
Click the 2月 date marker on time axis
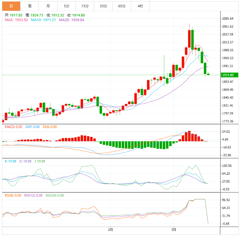pos(110,229)
